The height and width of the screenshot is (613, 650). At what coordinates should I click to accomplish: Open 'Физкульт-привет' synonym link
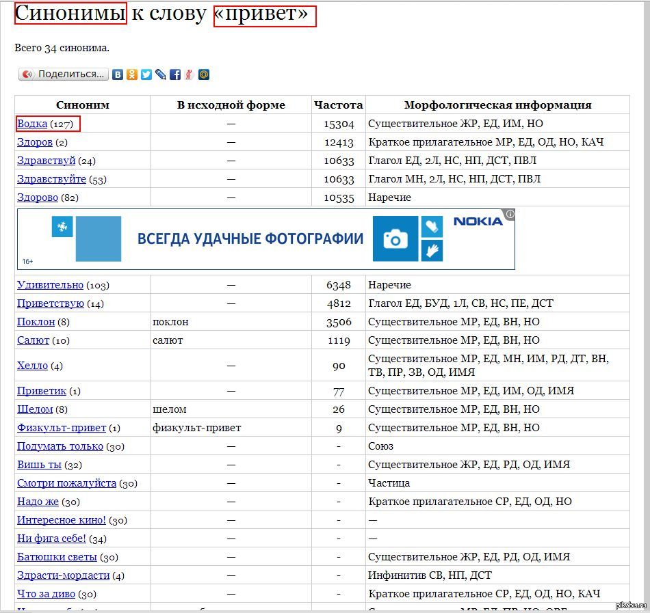pos(62,428)
